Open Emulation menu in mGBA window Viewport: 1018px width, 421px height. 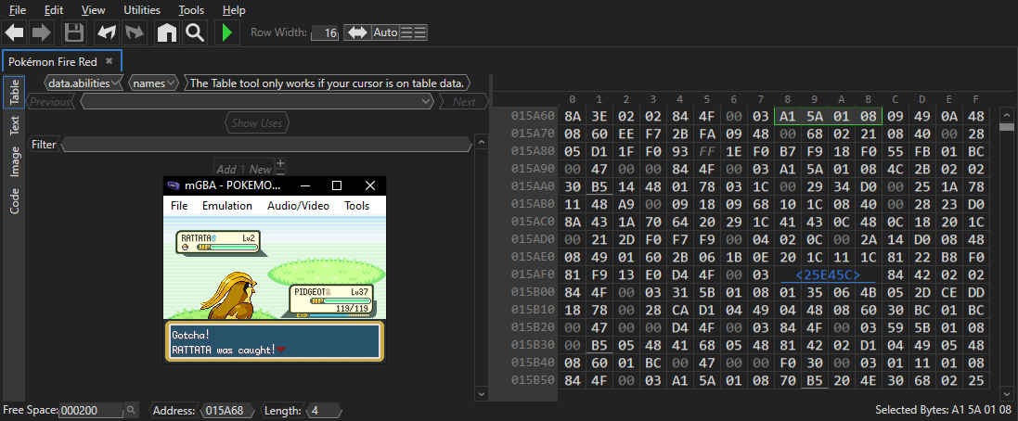[x=227, y=206]
